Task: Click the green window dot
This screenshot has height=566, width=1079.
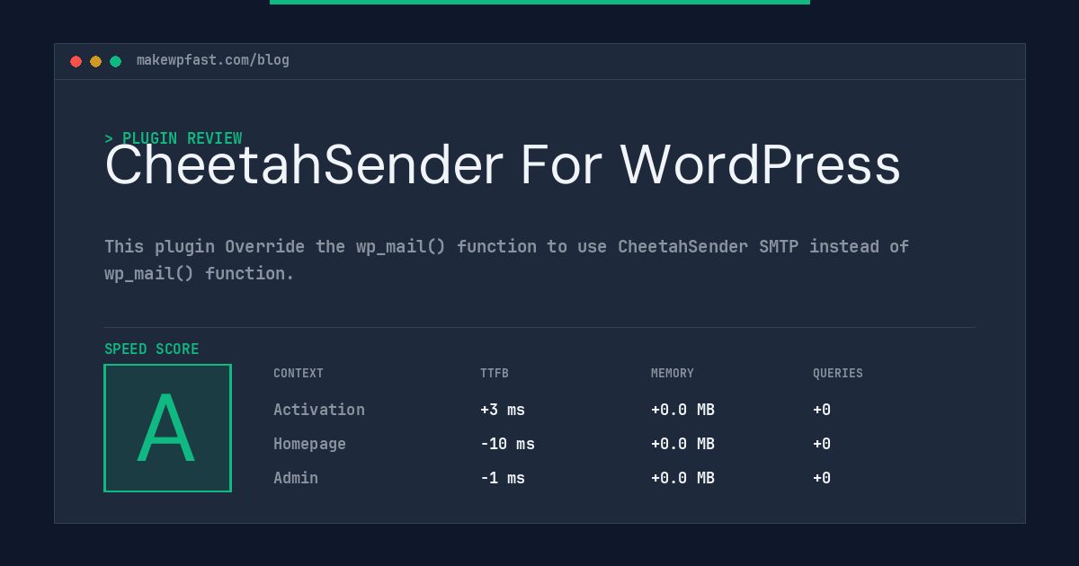Action: coord(115,61)
